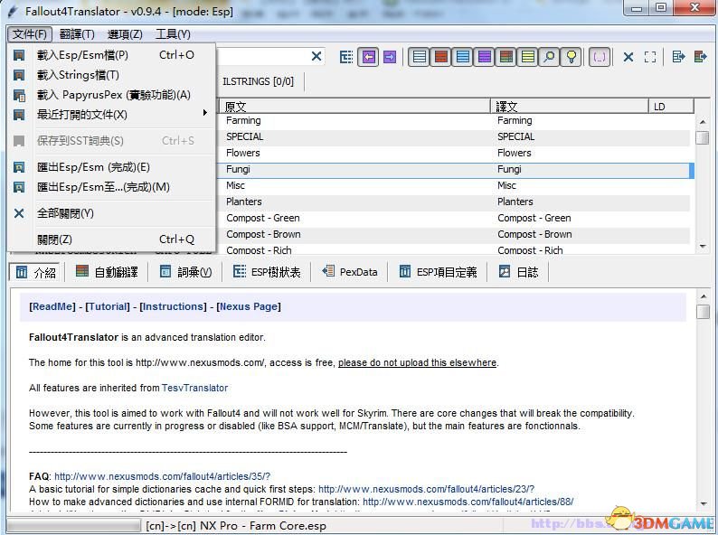Image resolution: width=718 pixels, height=535 pixels.
Task: Toggle the purple lines filter button
Action: click(x=485, y=57)
